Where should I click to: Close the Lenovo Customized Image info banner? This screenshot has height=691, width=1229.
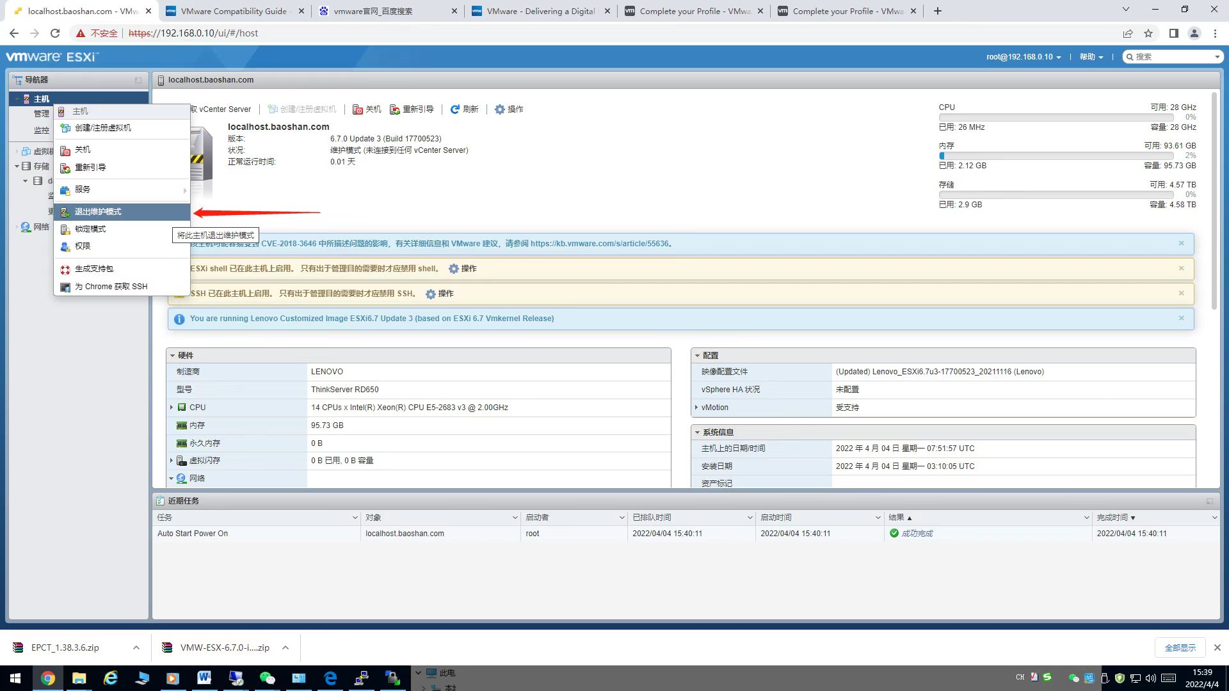coord(1181,318)
